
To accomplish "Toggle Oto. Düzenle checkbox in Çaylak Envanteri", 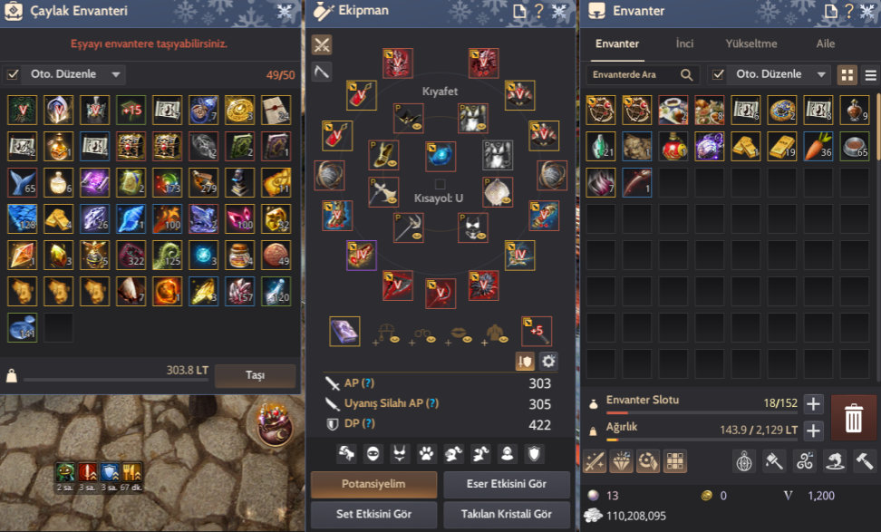I will pos(13,74).
